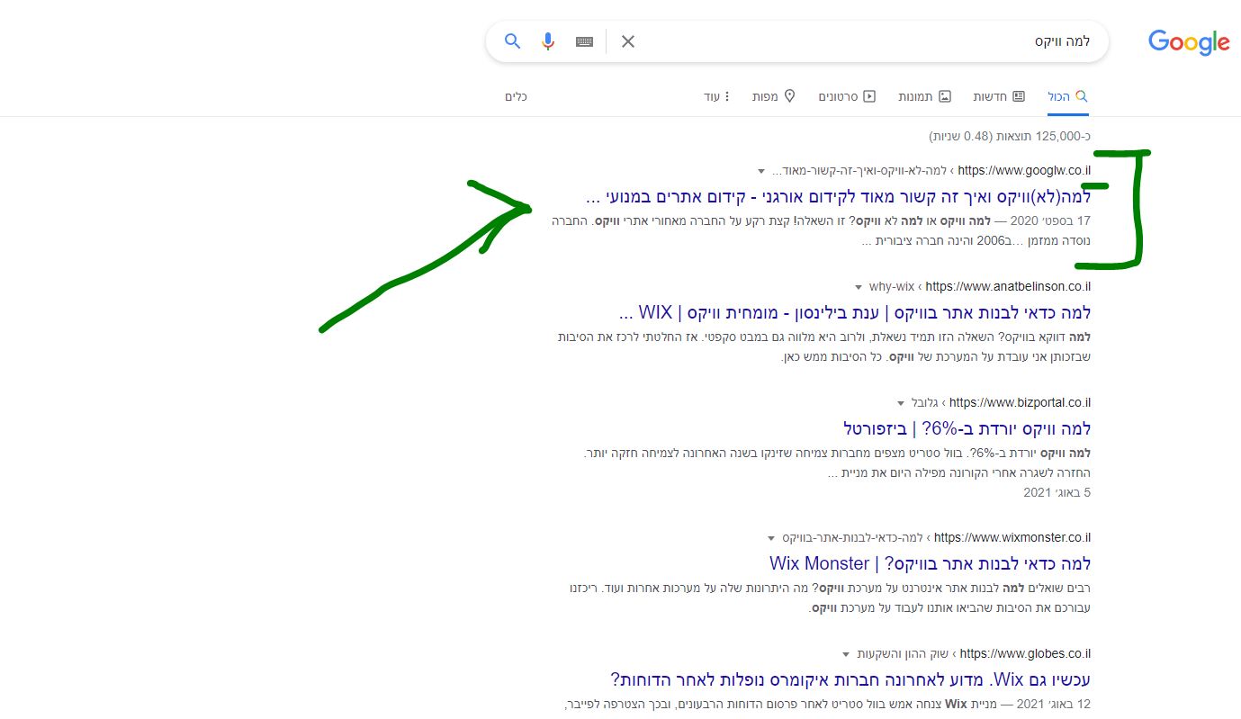The height and width of the screenshot is (719, 1241).
Task: Clear the search query with X icon
Action: (x=628, y=41)
